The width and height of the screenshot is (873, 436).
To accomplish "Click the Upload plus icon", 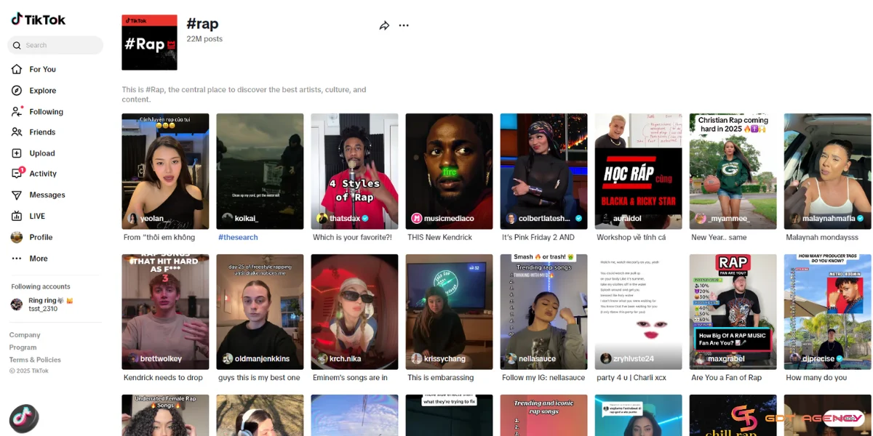I will click(17, 153).
